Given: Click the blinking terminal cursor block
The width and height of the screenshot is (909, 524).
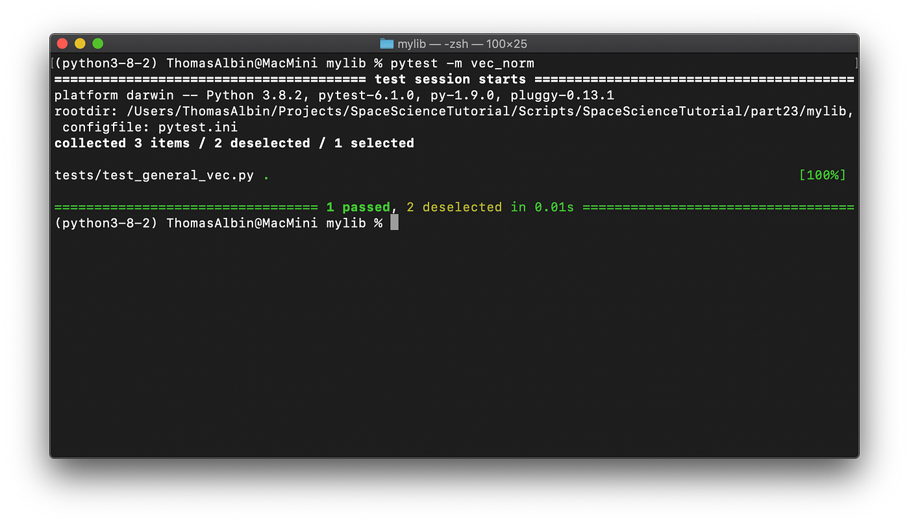Looking at the screenshot, I should (x=393, y=222).
